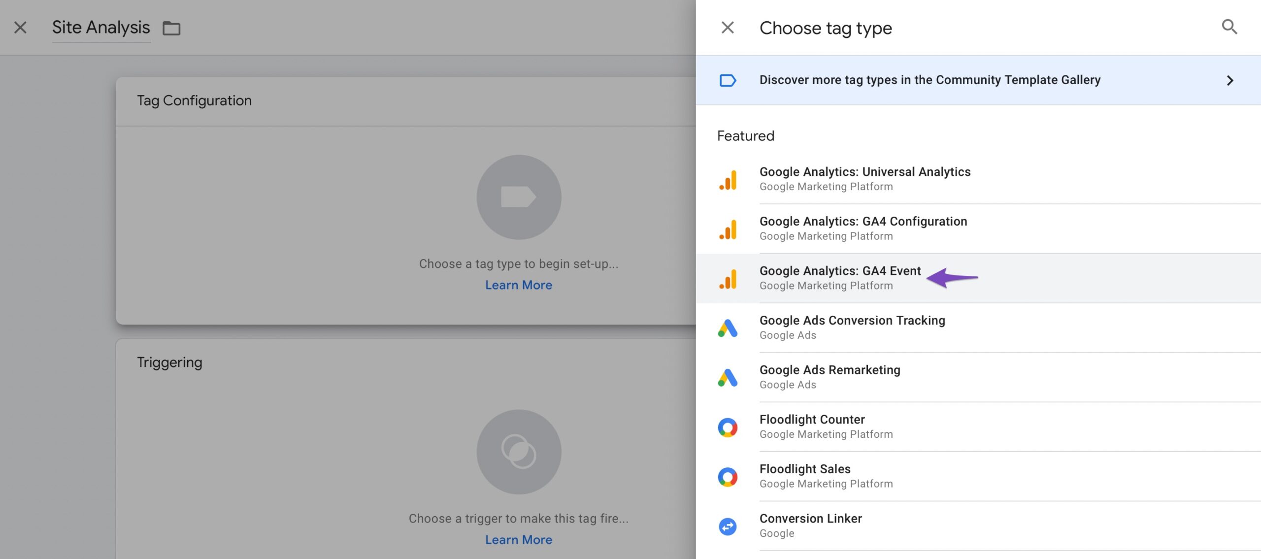The image size is (1261, 559).
Task: Select Google Ads Remarketing
Action: click(978, 377)
